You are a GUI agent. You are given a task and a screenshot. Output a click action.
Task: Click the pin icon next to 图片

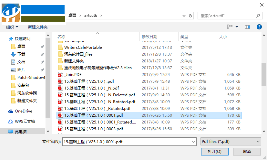pos(42,70)
